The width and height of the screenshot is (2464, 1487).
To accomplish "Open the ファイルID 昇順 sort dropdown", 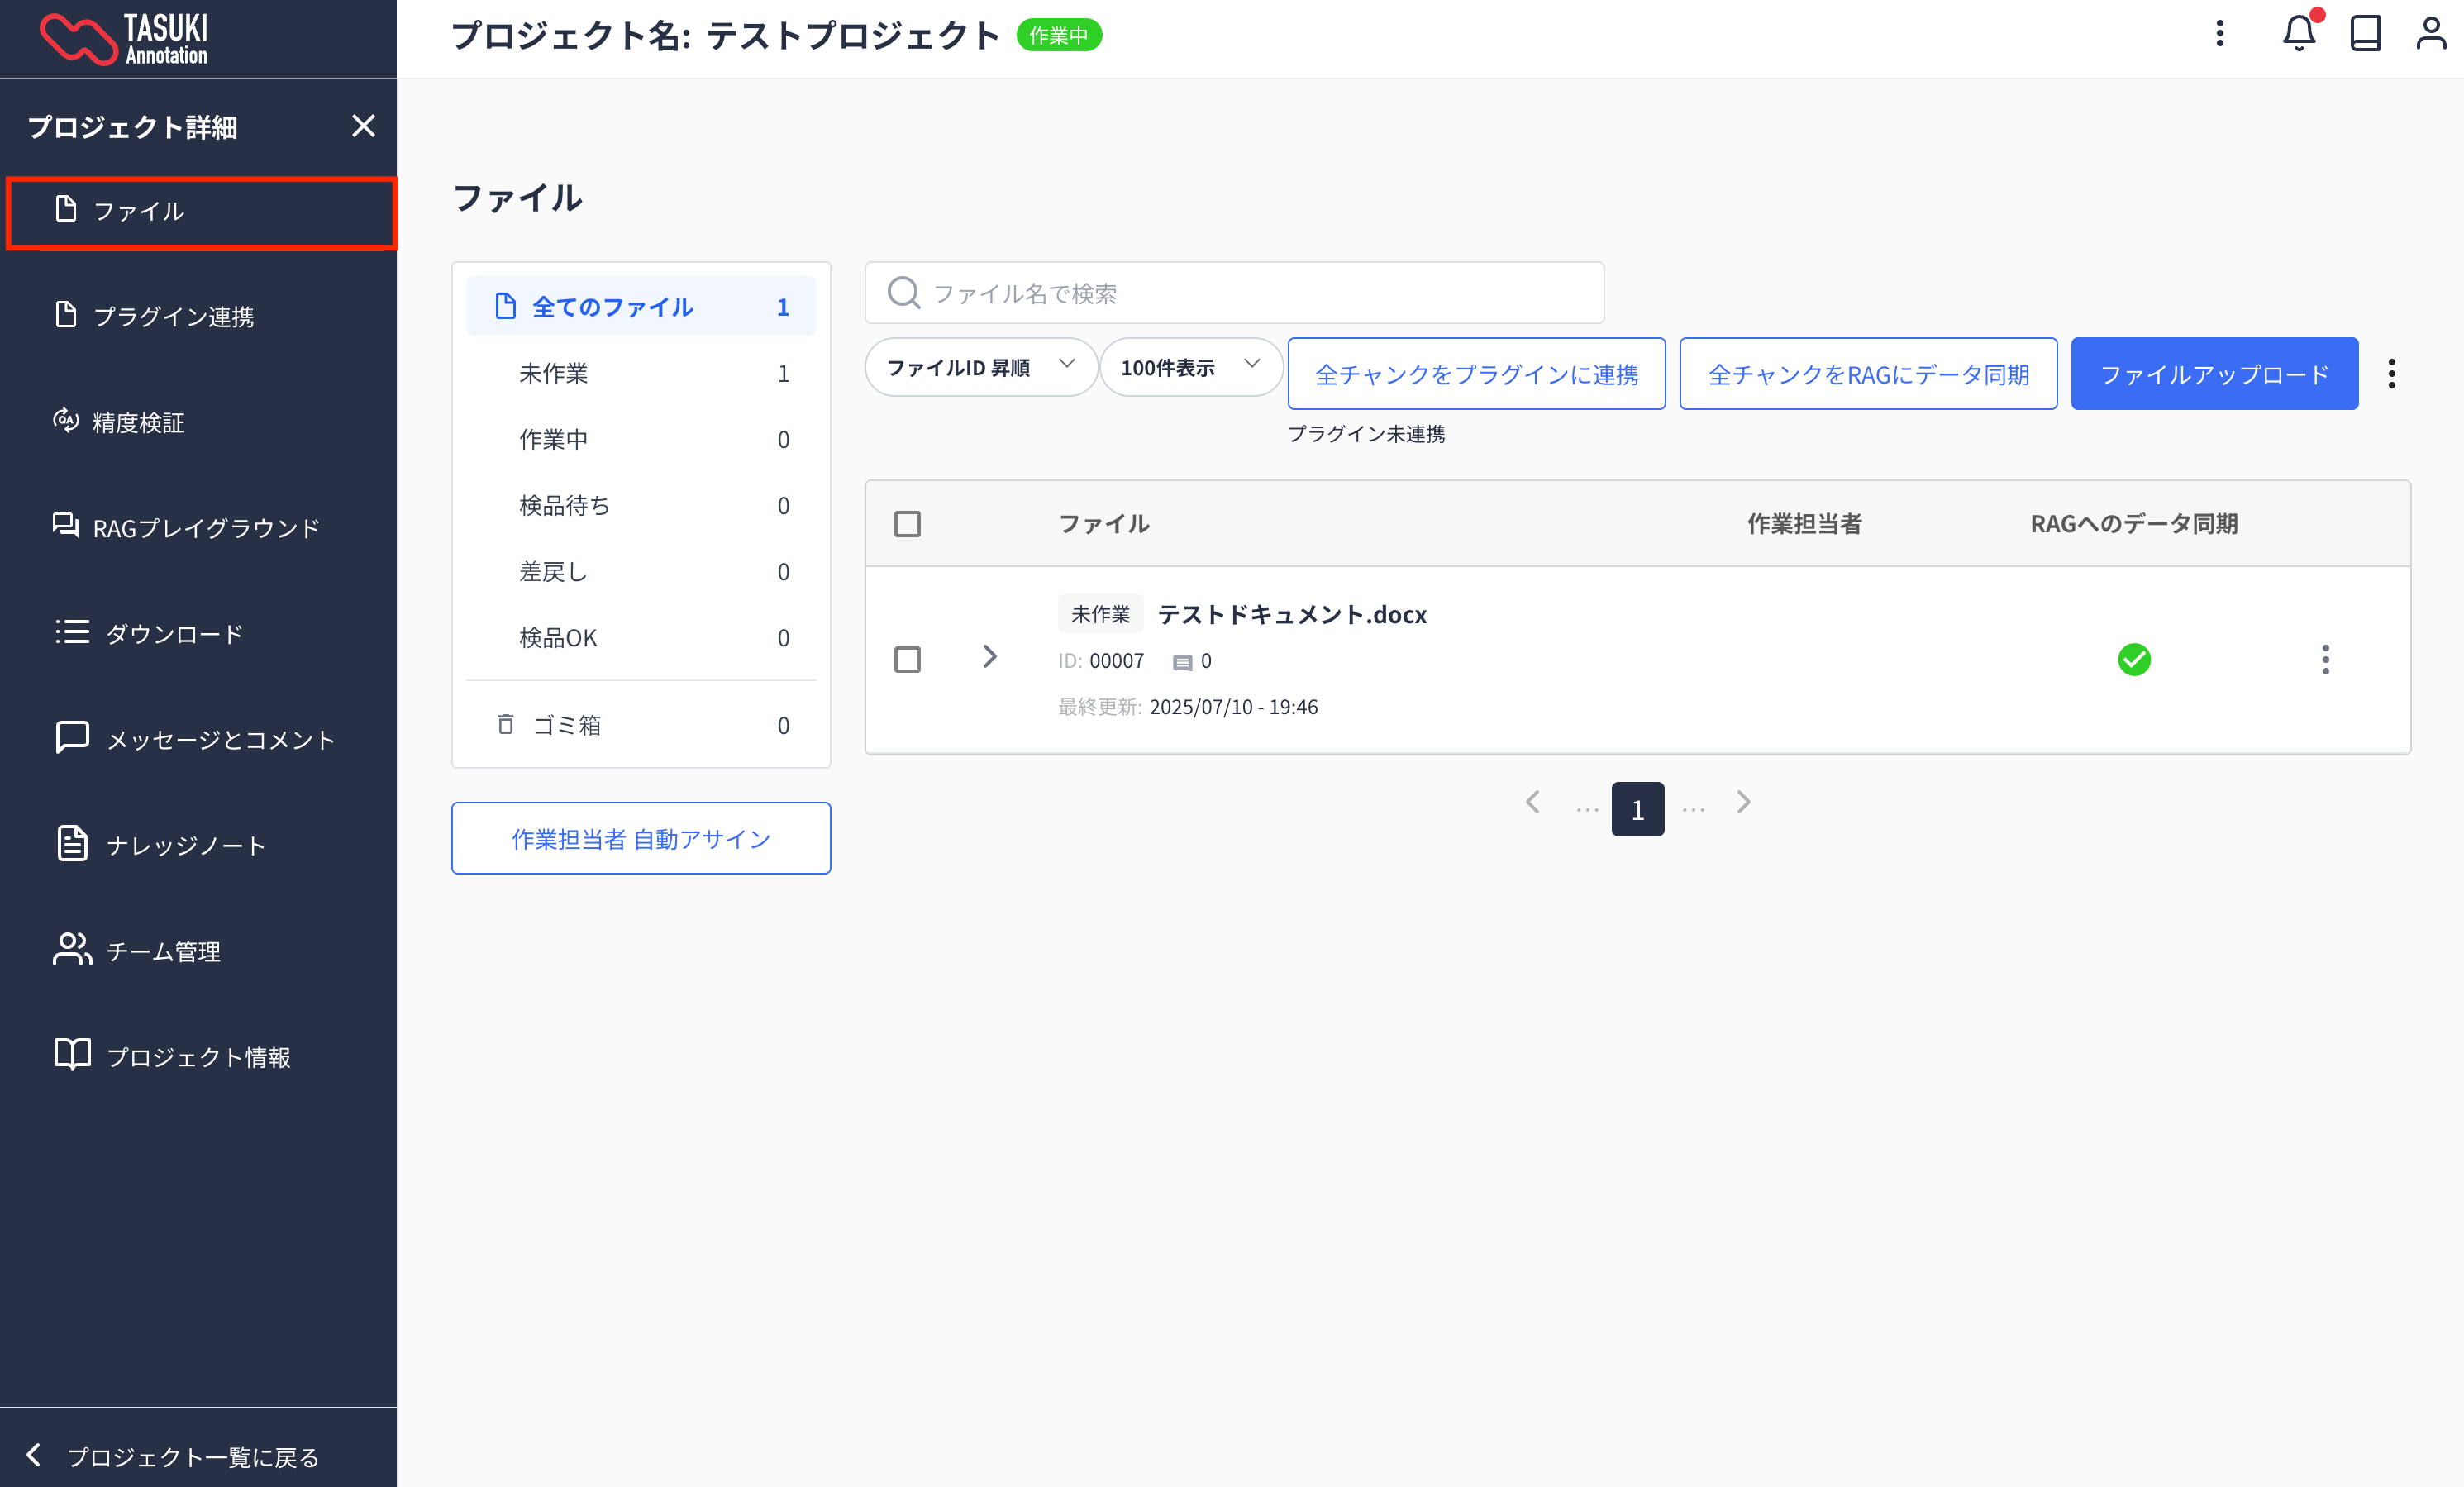I will coord(980,367).
